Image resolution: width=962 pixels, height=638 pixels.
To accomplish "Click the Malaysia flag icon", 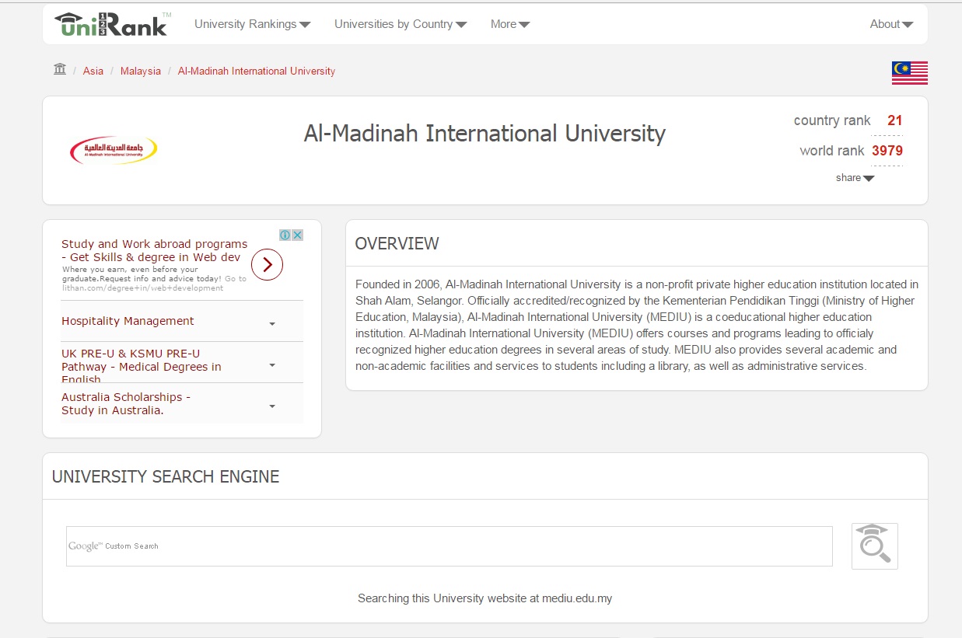I will point(909,72).
